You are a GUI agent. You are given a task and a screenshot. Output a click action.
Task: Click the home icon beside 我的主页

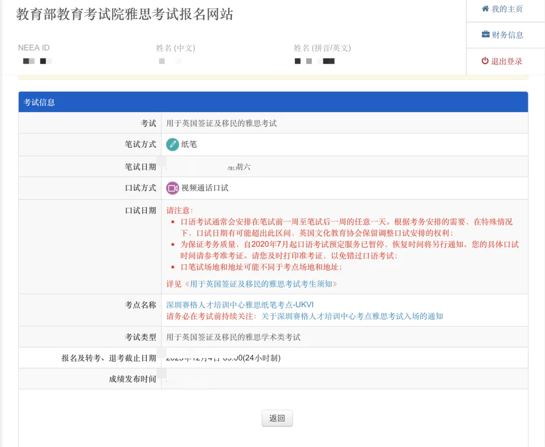click(485, 9)
